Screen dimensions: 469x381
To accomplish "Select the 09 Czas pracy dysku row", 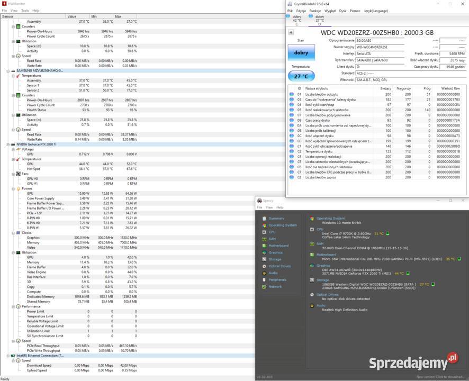I will coord(376,121).
